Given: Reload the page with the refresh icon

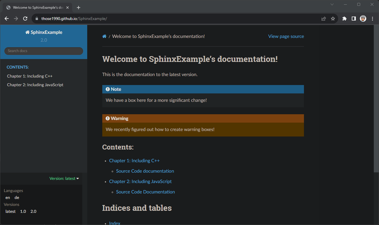Looking at the screenshot, I should coord(25,19).
